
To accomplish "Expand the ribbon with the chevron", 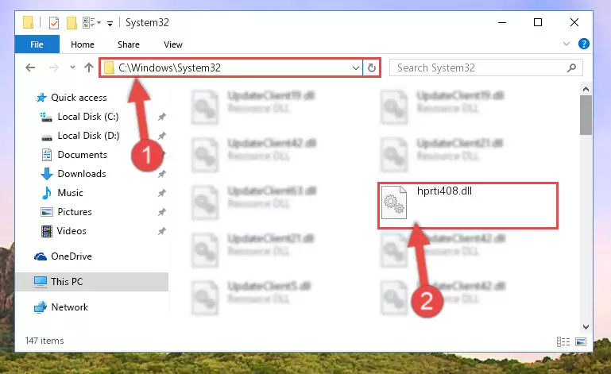I will 567,44.
